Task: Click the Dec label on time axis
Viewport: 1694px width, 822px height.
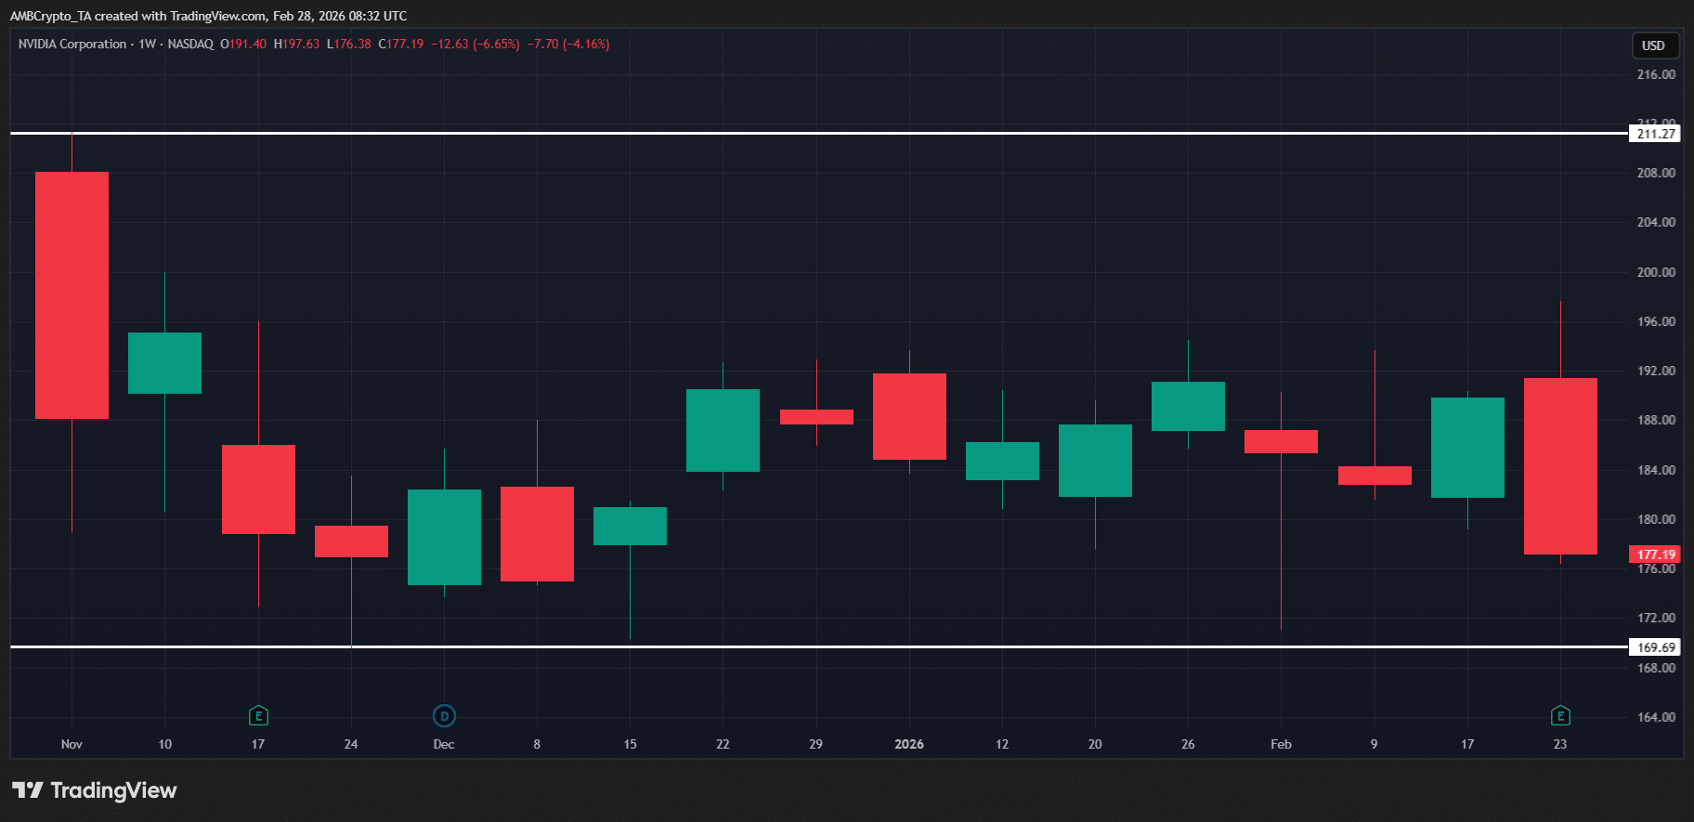Action: 444,744
